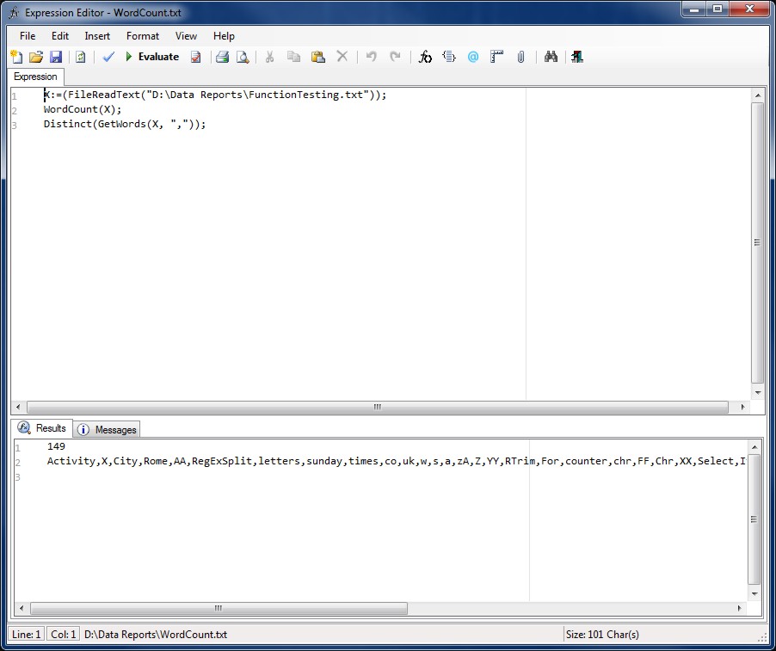
Task: Click the Exit door icon
Action: coord(577,57)
